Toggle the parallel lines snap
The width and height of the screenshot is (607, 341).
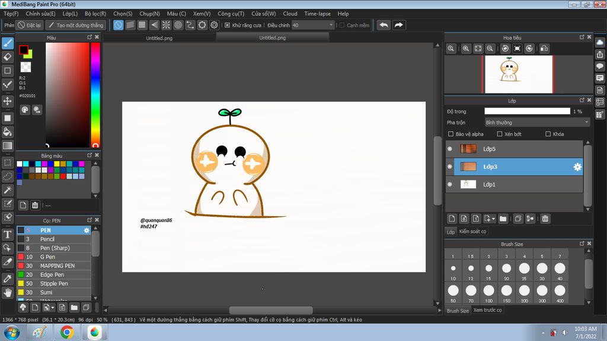[x=130, y=25]
